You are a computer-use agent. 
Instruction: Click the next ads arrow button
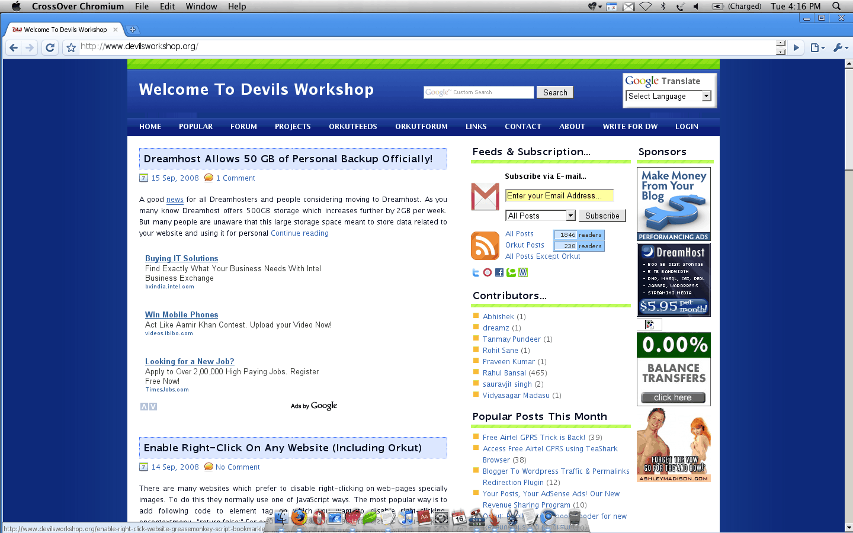(x=153, y=407)
